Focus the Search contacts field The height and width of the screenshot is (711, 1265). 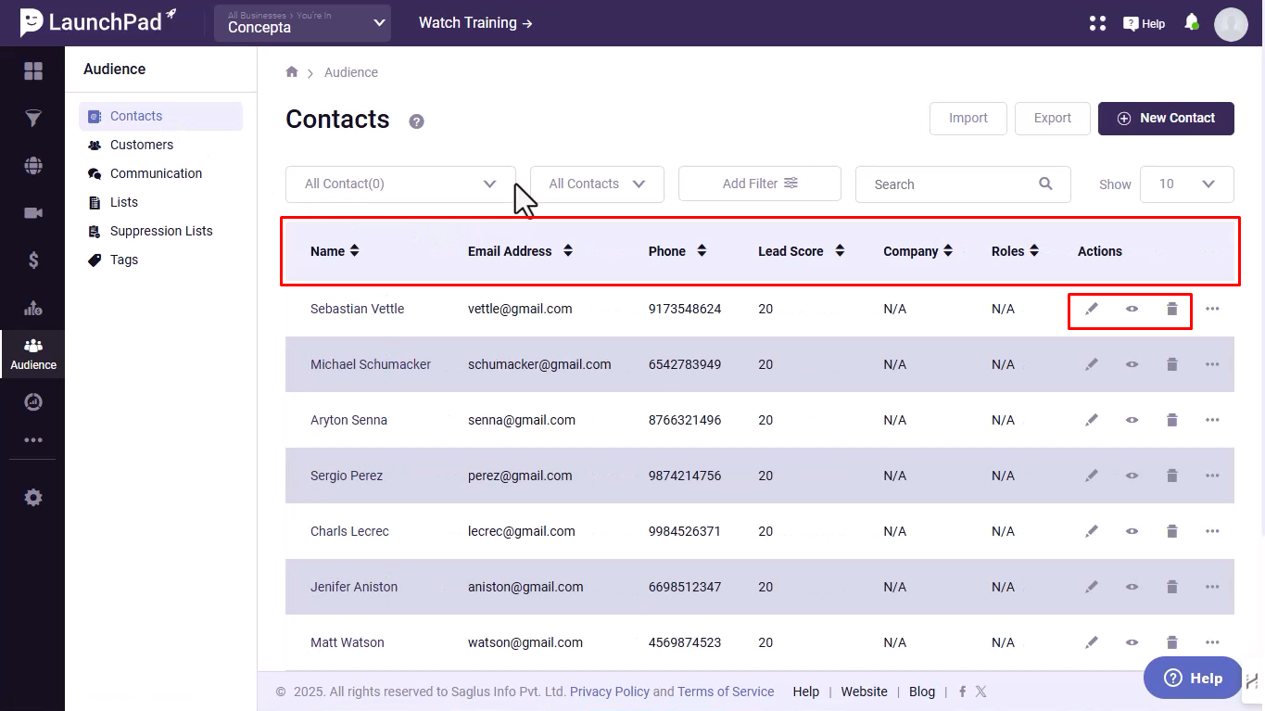pyautogui.click(x=963, y=184)
